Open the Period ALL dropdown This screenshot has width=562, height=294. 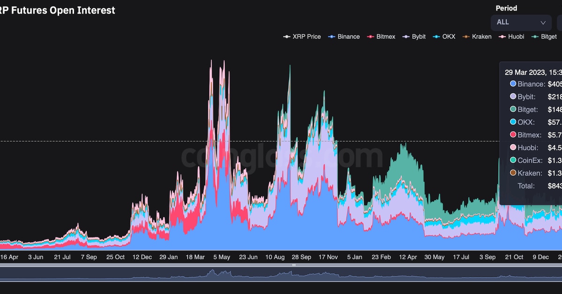coord(521,22)
